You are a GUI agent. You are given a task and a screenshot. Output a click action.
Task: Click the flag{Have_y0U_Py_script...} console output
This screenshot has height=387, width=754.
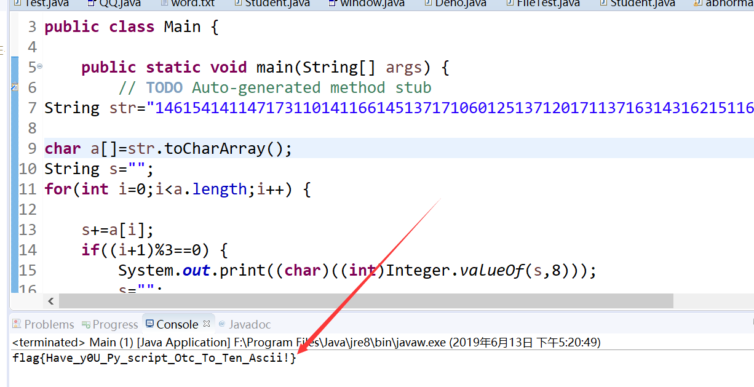pos(154,357)
